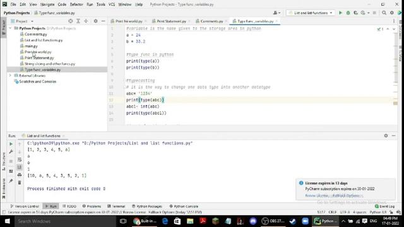Close the Type func variables.py tab

click(276, 21)
